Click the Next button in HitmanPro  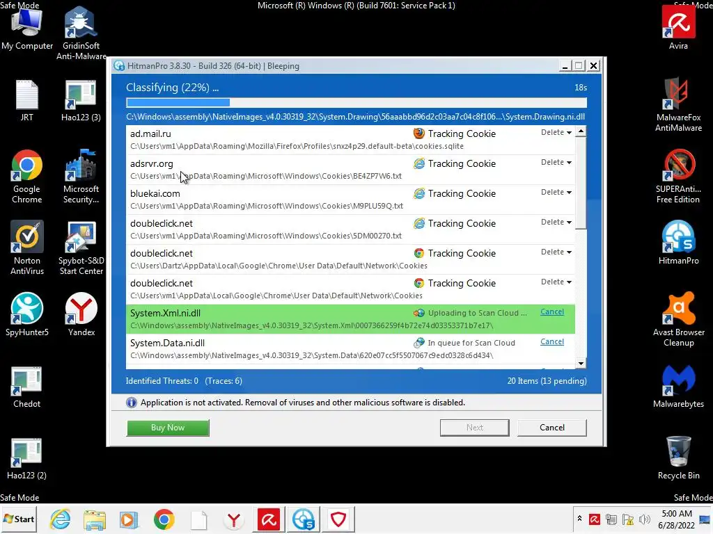[475, 428]
